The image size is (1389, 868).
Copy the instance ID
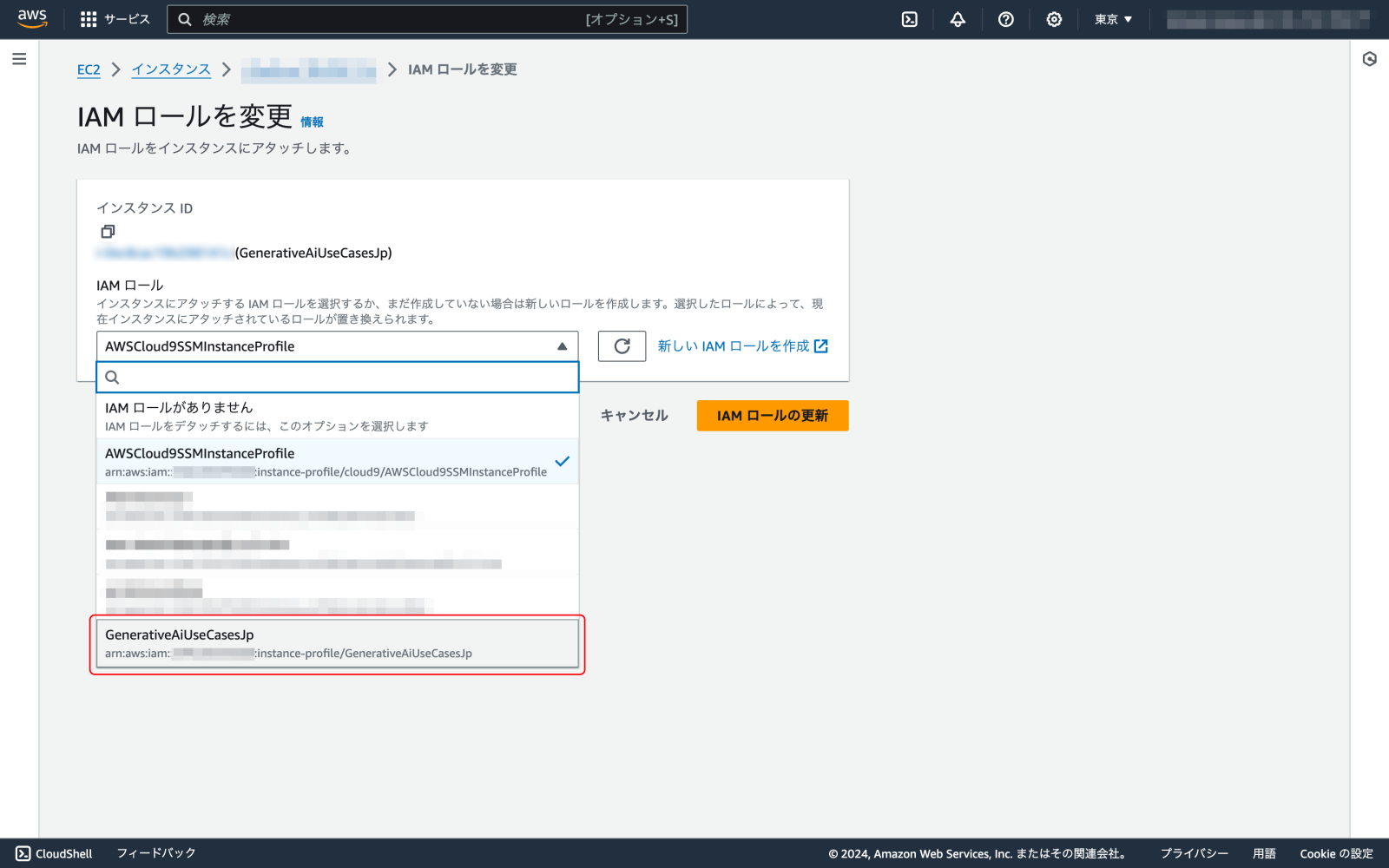coord(108,232)
